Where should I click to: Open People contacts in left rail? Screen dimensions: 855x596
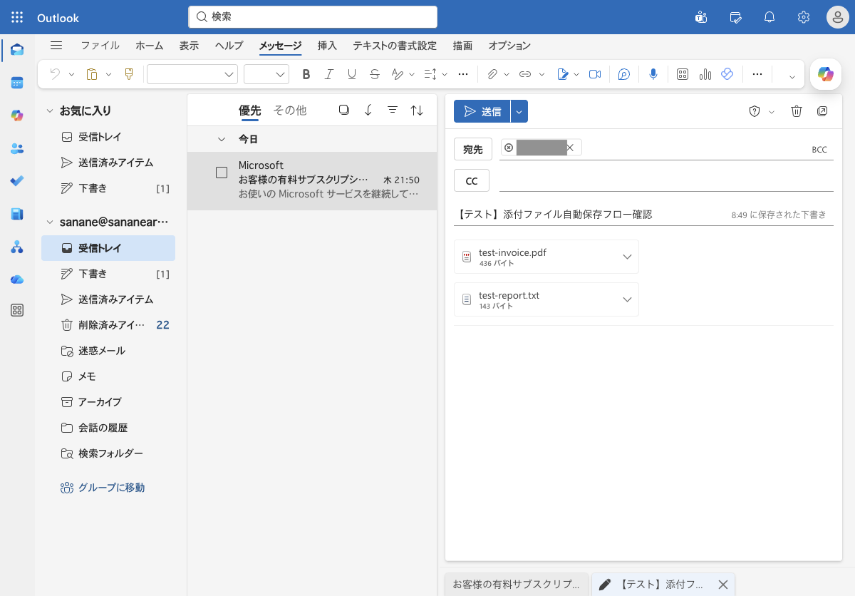click(x=17, y=148)
